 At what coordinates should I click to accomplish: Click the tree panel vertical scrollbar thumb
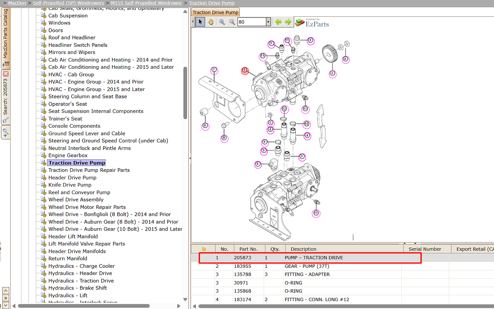click(x=185, y=93)
